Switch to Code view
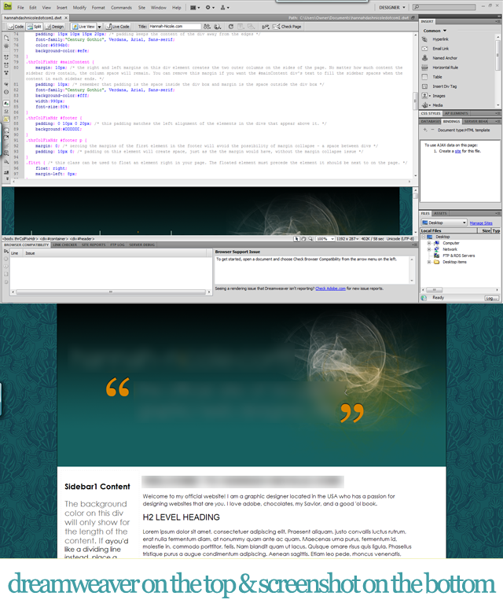Screen dimensions: 503x607 click(17, 27)
